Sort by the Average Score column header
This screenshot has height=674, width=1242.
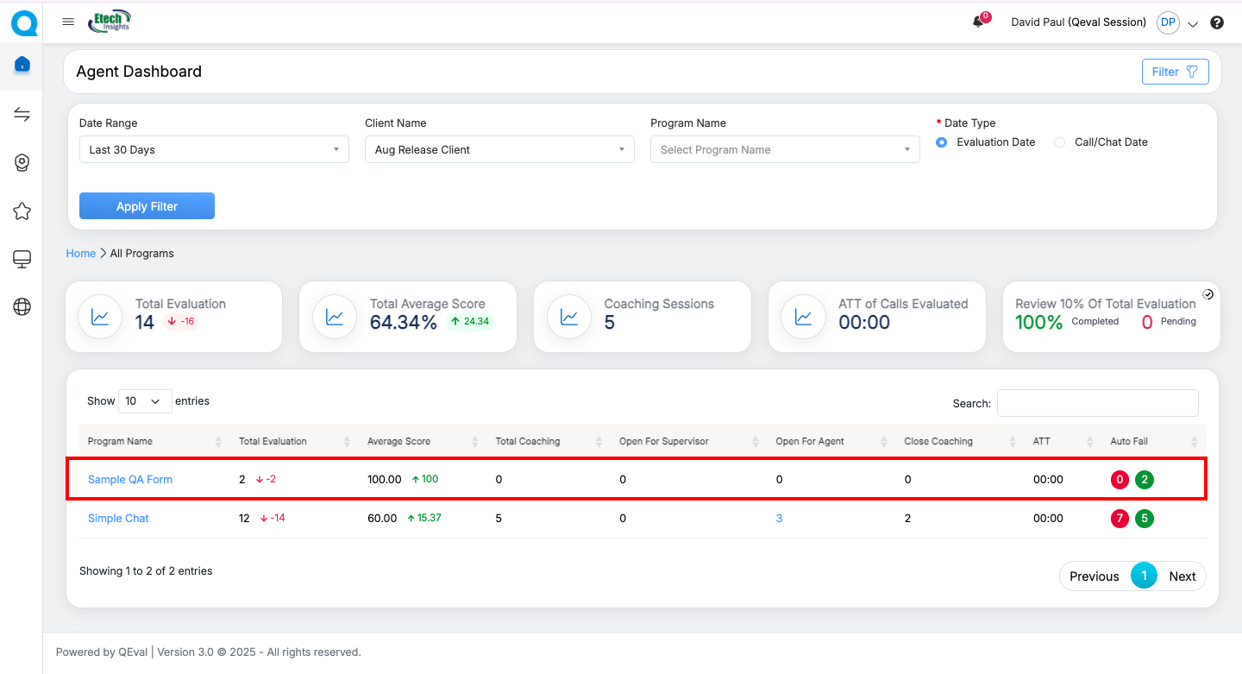click(x=398, y=442)
